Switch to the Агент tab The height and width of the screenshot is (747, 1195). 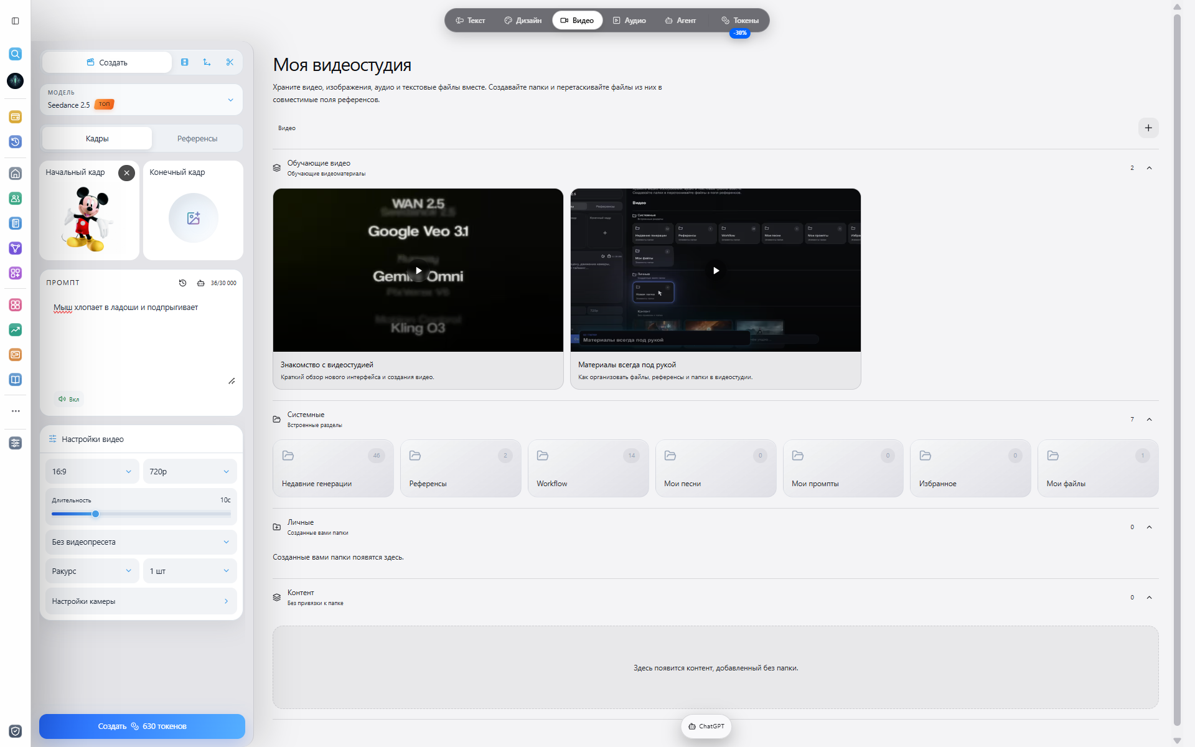pos(680,21)
